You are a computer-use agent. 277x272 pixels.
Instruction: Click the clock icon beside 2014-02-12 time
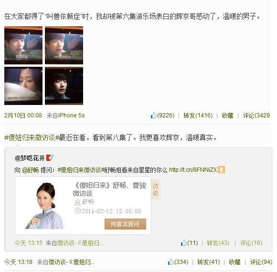77,210
